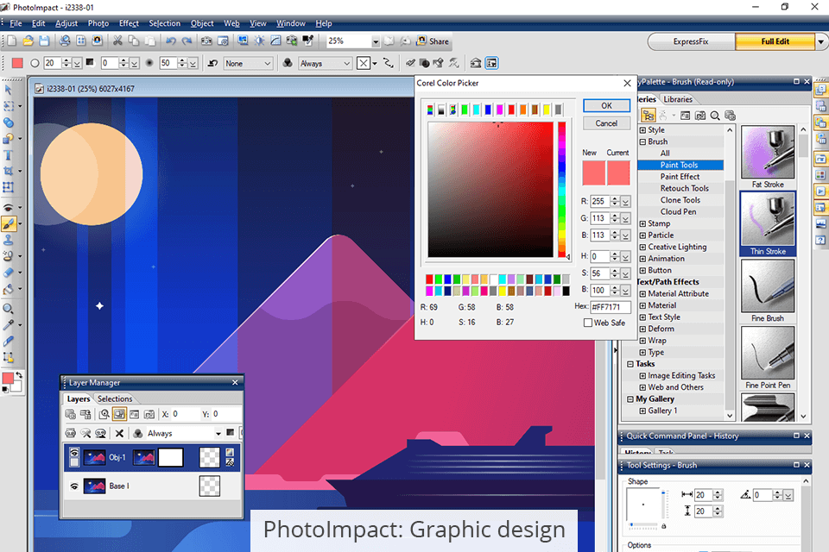Click the foreground color swatch in toolbox

point(8,379)
